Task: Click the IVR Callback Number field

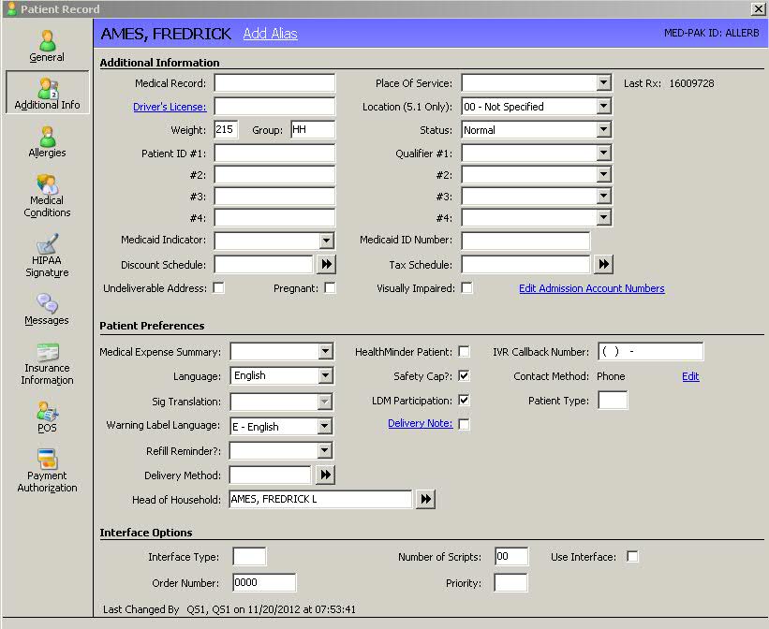Action: 650,351
